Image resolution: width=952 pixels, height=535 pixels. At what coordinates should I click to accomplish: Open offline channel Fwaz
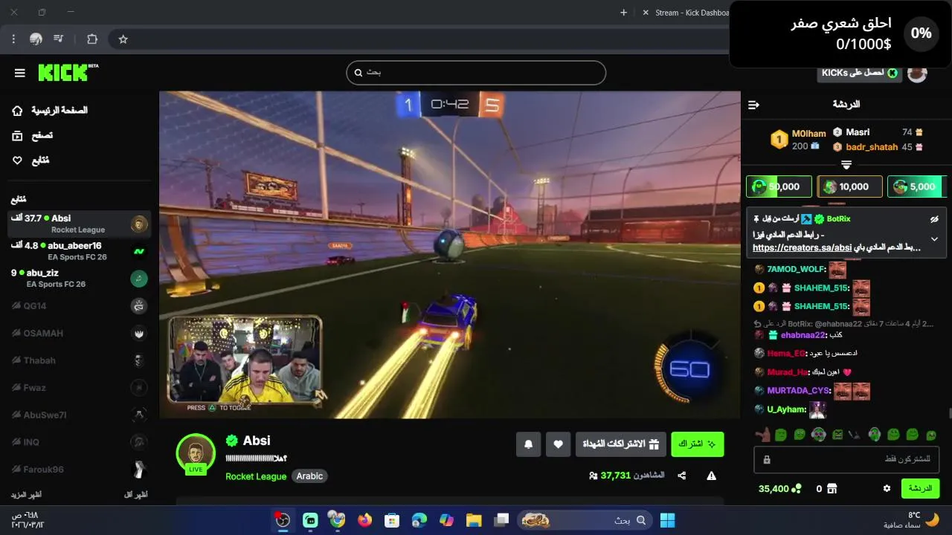pyautogui.click(x=80, y=387)
